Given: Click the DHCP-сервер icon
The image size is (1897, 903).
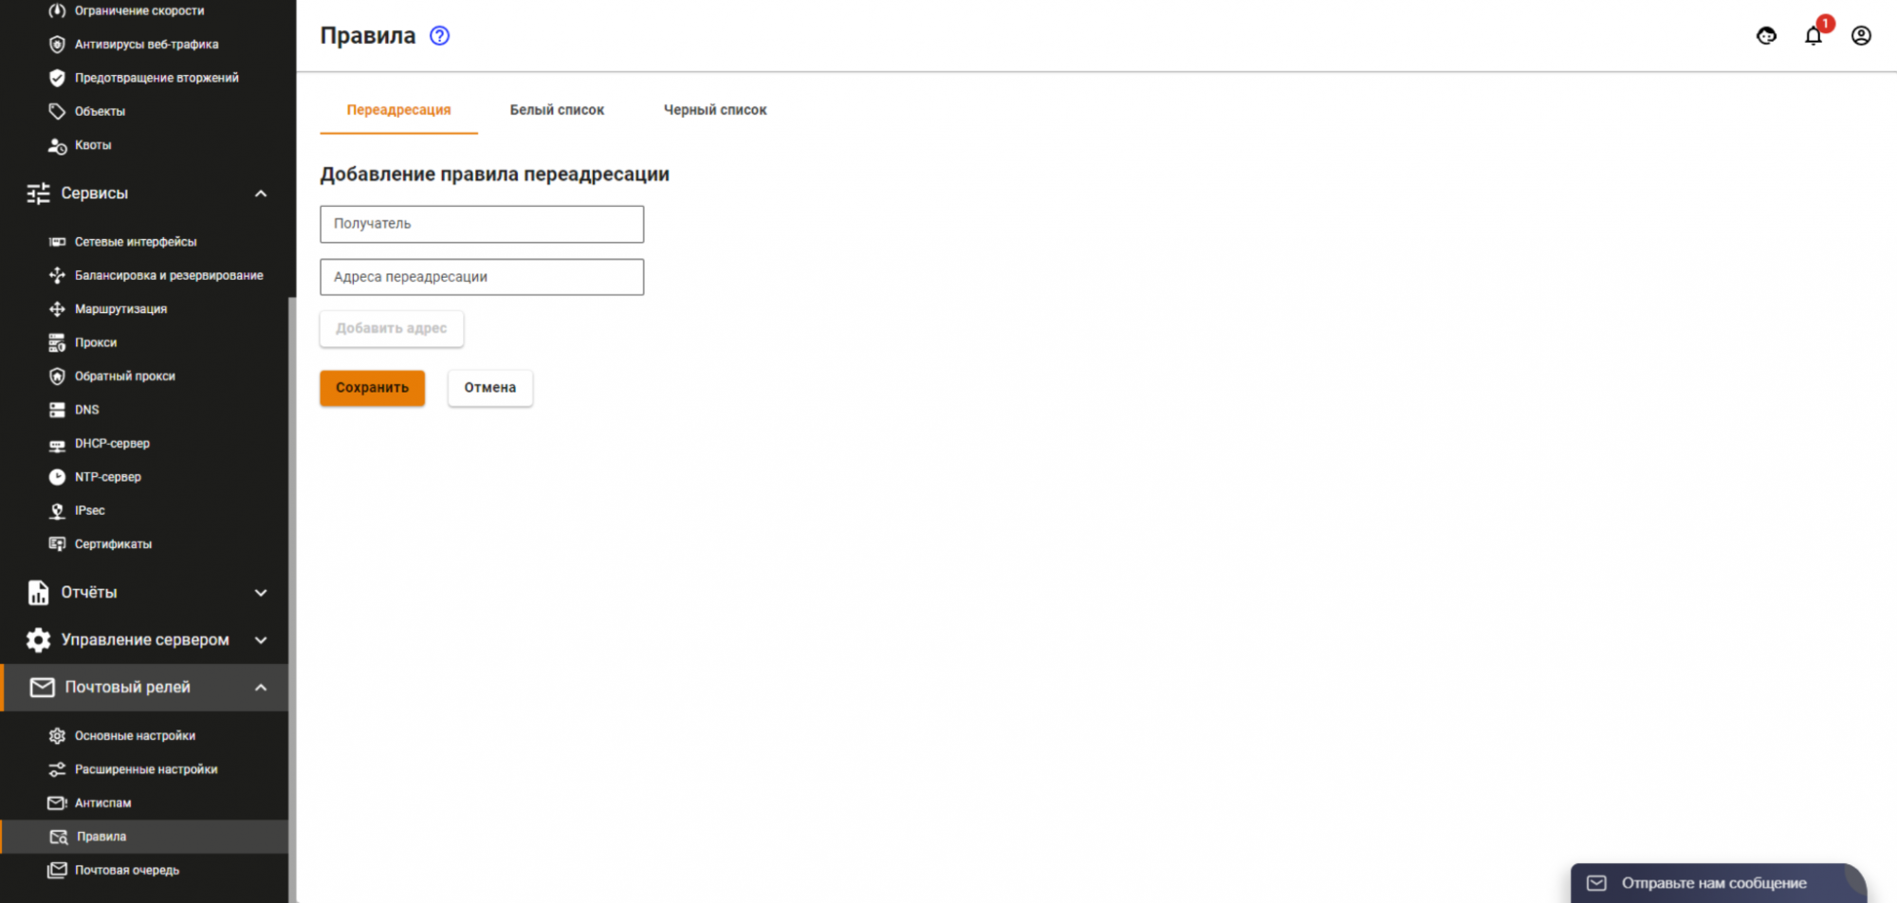Looking at the screenshot, I should tap(57, 444).
